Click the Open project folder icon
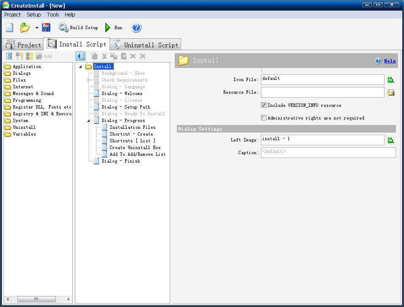The height and width of the screenshot is (307, 404). point(25,27)
